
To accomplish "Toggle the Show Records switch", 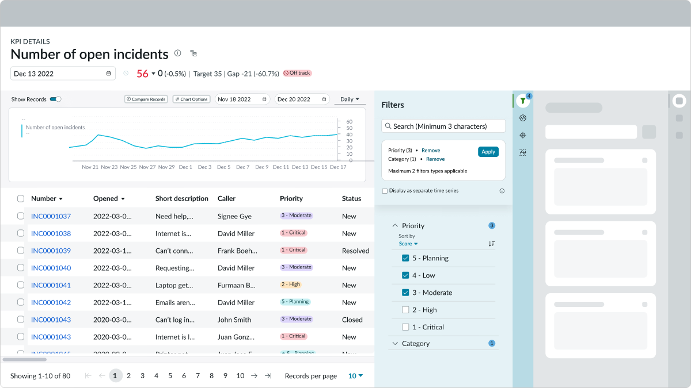I will pyautogui.click(x=55, y=99).
